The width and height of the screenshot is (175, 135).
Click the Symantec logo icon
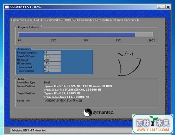pyautogui.click(x=88, y=112)
